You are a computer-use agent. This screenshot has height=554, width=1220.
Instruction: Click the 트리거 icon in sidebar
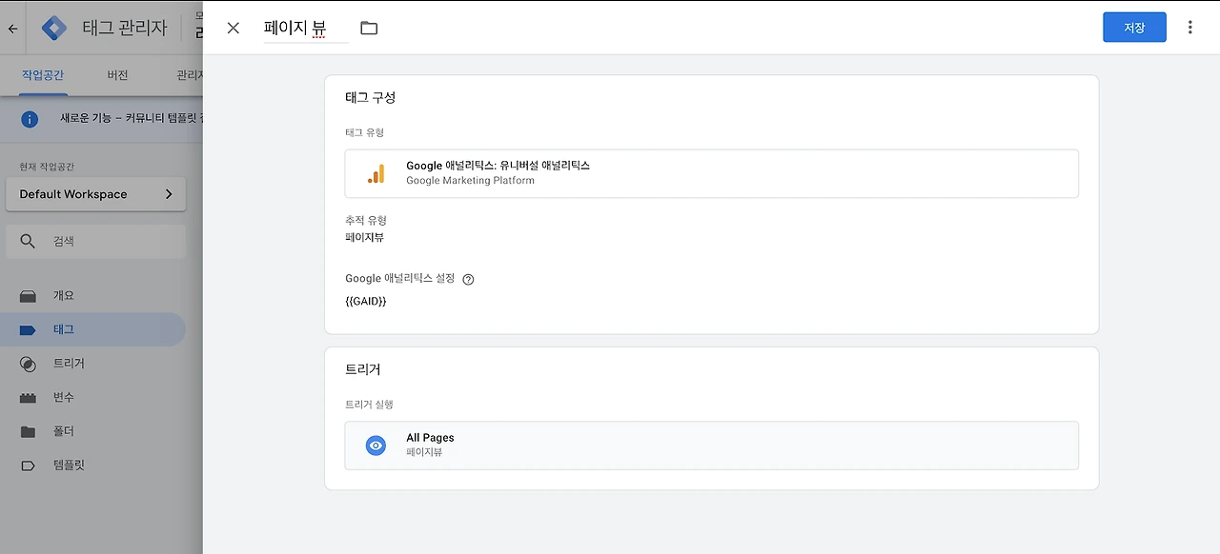[29, 364]
